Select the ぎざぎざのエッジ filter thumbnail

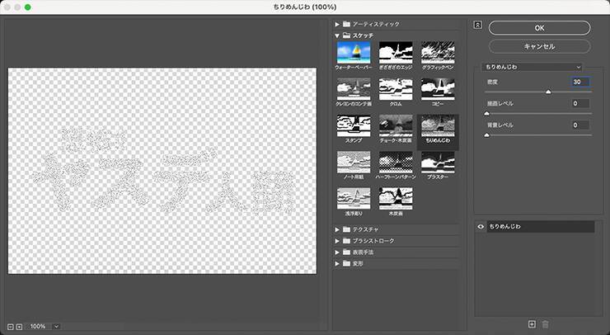[x=396, y=53]
